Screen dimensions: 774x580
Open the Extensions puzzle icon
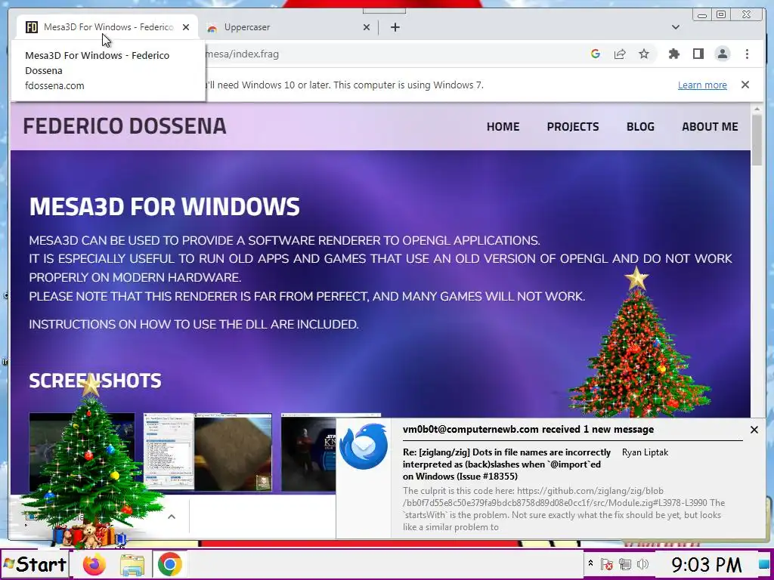673,54
